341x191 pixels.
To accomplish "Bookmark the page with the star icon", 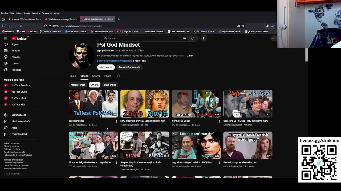I will (243, 26).
